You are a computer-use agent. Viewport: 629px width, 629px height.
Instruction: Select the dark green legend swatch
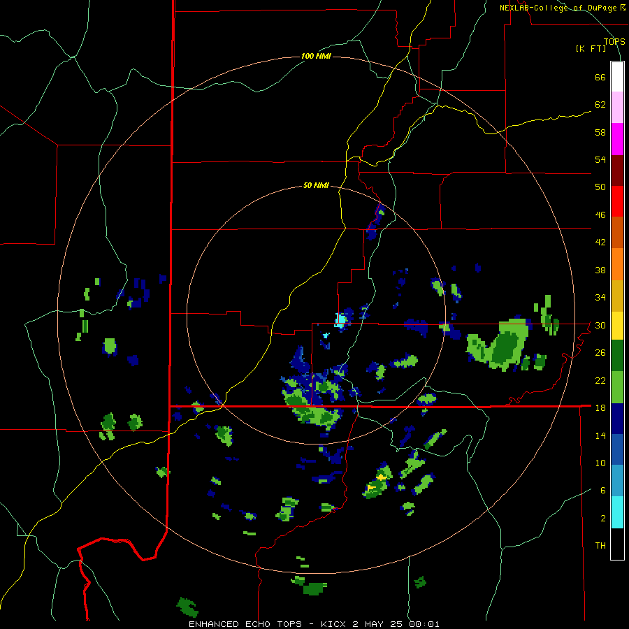(617, 356)
